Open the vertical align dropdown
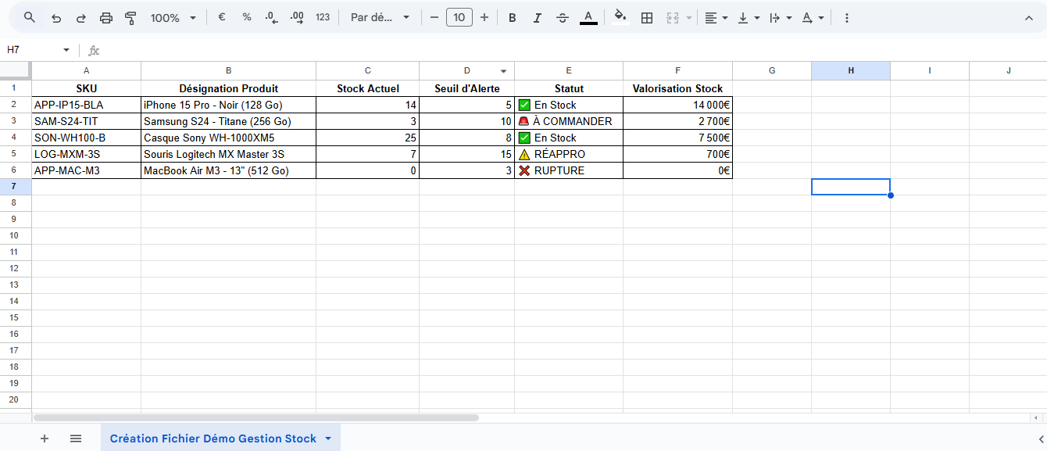This screenshot has height=451, width=1047. tap(748, 17)
